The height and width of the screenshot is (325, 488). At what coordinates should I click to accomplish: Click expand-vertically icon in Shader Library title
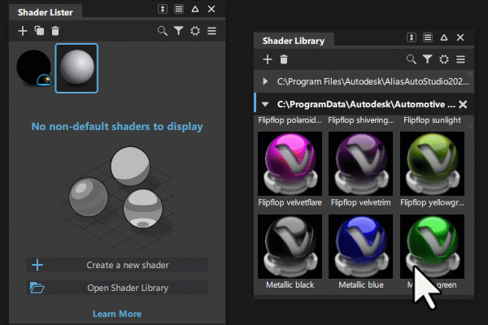(412, 37)
